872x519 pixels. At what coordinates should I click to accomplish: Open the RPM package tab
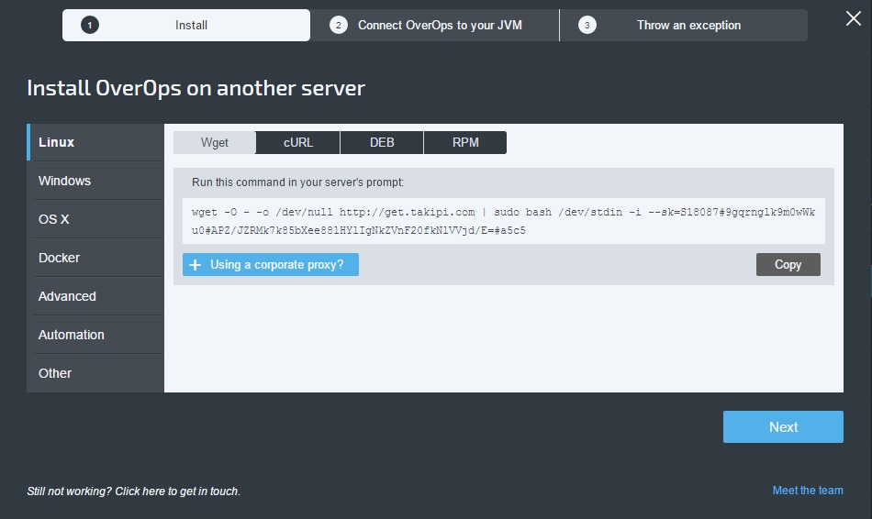(465, 142)
